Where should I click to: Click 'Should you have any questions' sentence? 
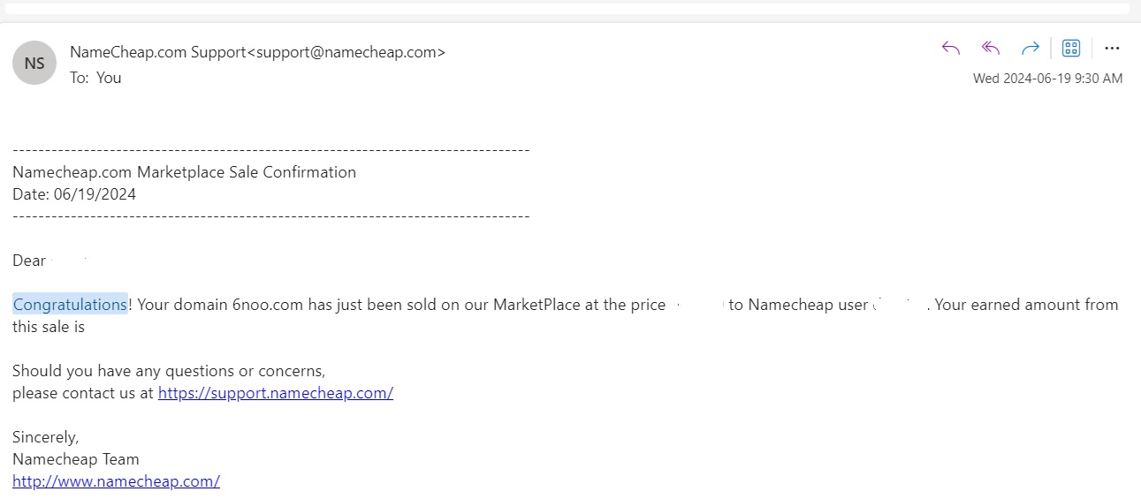pos(169,371)
